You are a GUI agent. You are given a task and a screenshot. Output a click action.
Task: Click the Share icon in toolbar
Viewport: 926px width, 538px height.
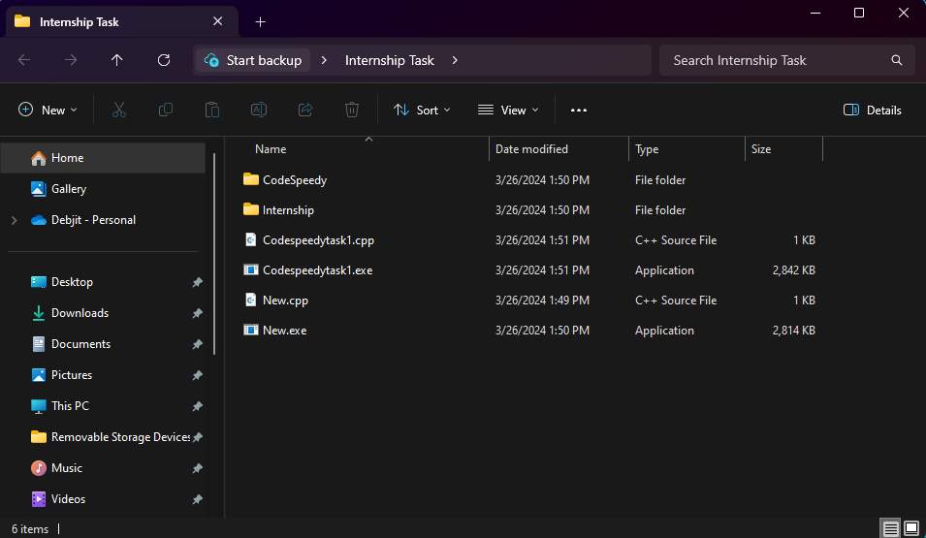pos(305,110)
